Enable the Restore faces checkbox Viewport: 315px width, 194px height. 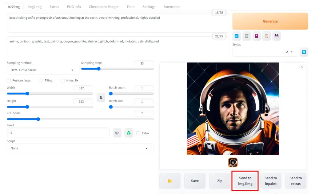[9, 81]
